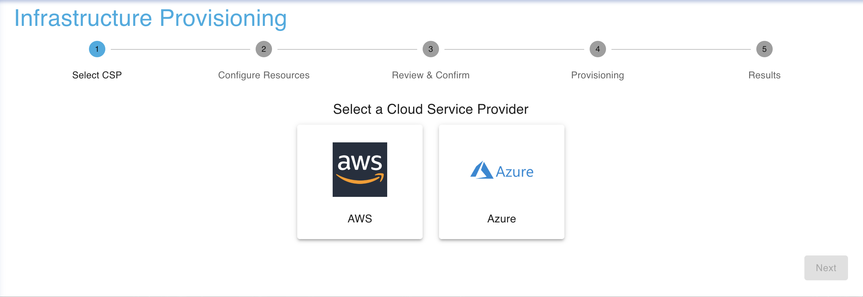The height and width of the screenshot is (297, 863).
Task: Click the step 2 circle indicator
Action: (x=263, y=48)
